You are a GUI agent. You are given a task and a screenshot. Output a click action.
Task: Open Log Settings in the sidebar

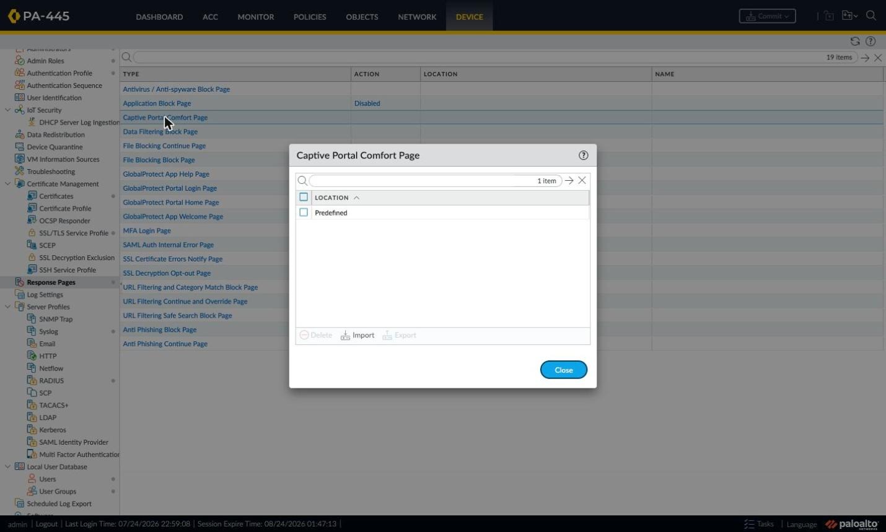coord(45,295)
